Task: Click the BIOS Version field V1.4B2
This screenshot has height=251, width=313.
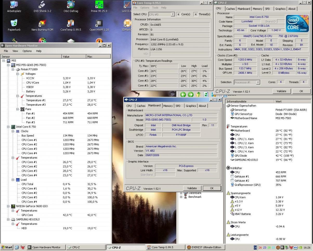Action: 181,151
